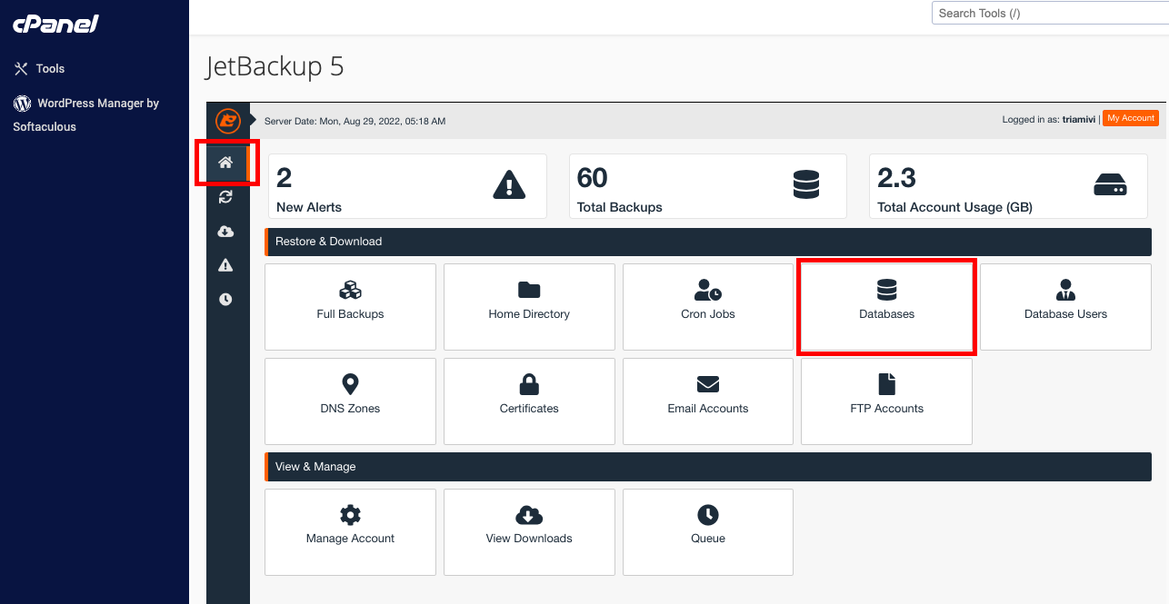This screenshot has height=604, width=1169.
Task: Open the Full Backups tile
Action: [350, 307]
